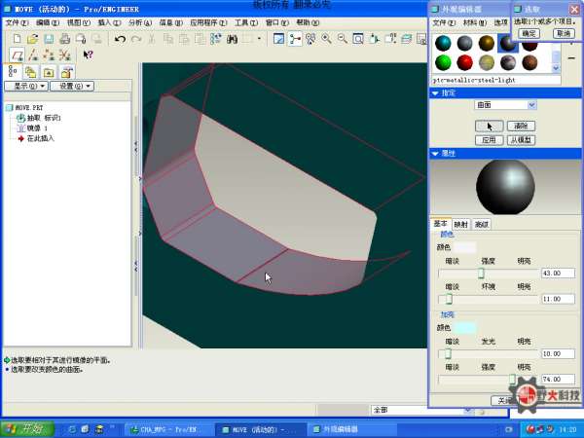The height and width of the screenshot is (438, 584).
Task: Open the 分析 menu
Action: pyautogui.click(x=138, y=21)
